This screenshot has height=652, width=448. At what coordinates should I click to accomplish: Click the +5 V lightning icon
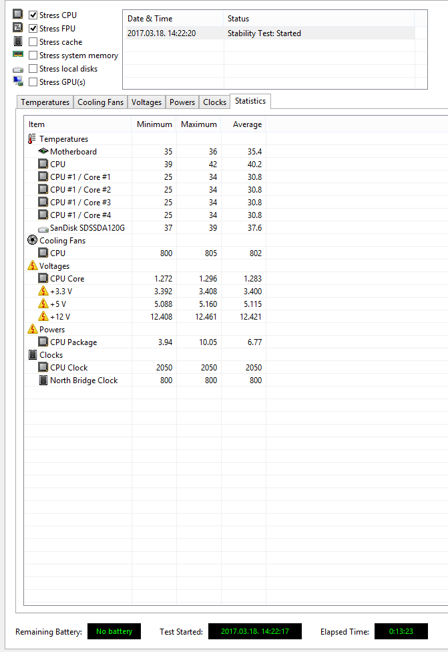43,304
